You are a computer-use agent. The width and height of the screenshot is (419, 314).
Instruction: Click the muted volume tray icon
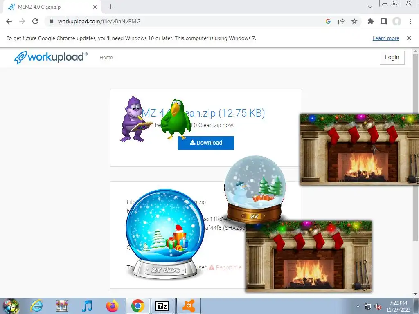(378, 306)
